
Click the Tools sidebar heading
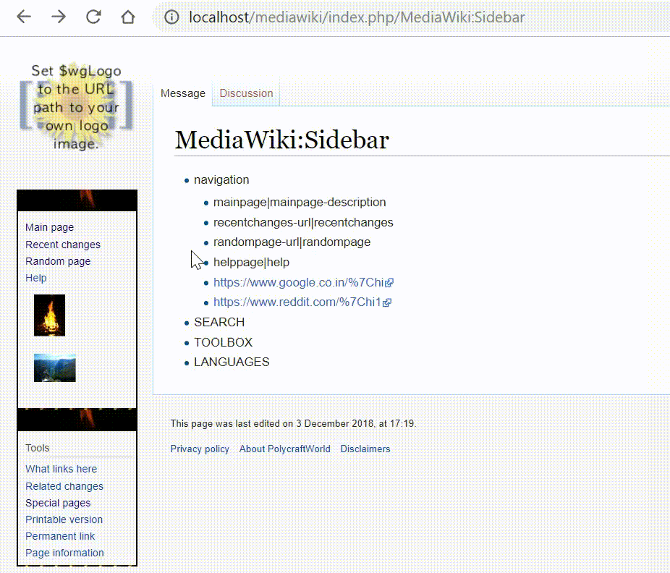point(37,448)
